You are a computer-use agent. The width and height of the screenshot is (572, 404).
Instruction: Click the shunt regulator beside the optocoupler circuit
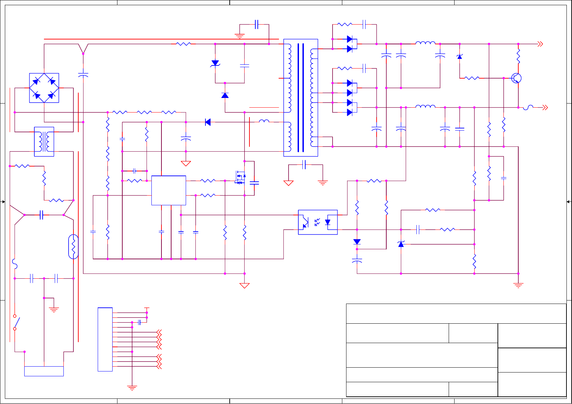pos(401,244)
